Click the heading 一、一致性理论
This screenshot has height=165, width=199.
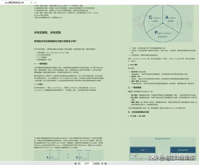(41, 64)
